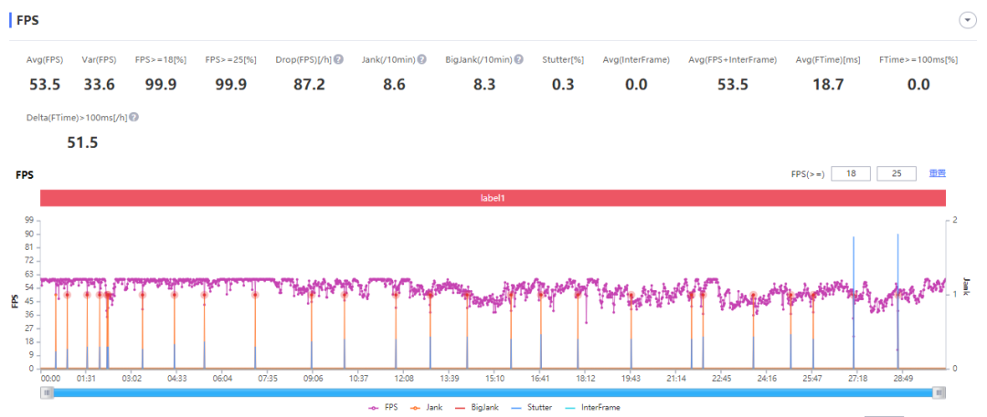
Task: Click the Delta(FTime) value 51.5
Action: tap(82, 142)
